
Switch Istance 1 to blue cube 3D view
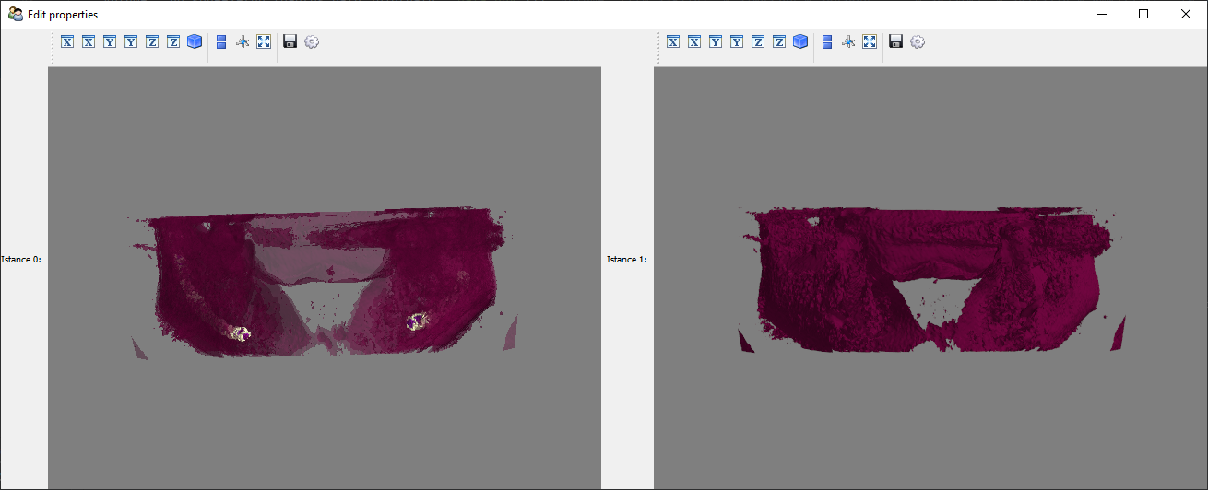[x=800, y=41]
